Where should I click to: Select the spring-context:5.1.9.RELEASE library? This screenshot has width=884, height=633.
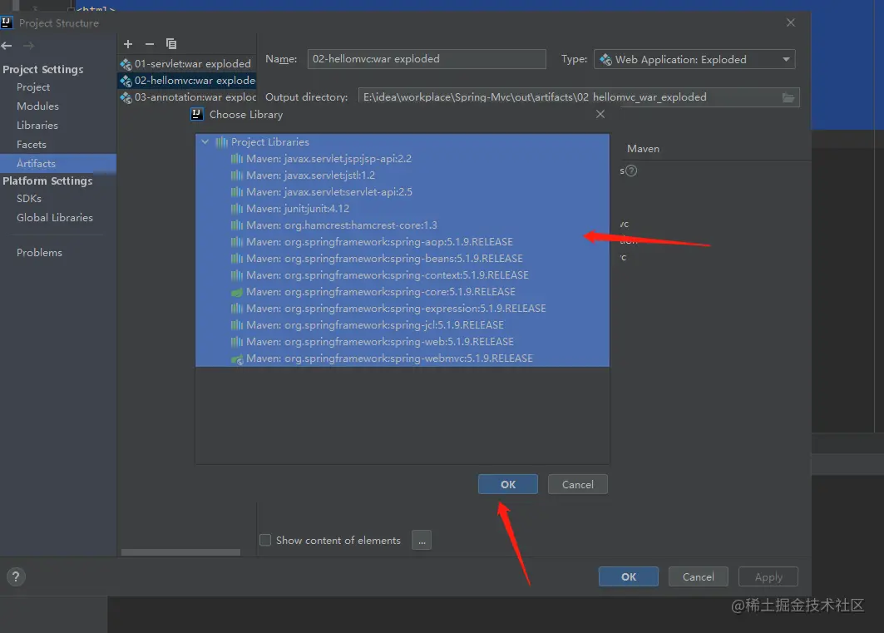tap(402, 275)
